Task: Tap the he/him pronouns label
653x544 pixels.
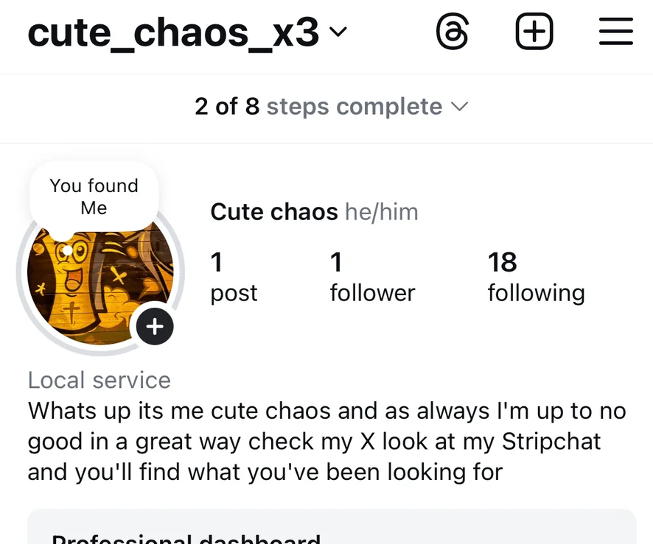Action: click(x=381, y=212)
